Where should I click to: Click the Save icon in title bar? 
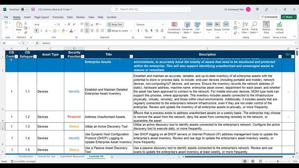(x=33, y=9)
